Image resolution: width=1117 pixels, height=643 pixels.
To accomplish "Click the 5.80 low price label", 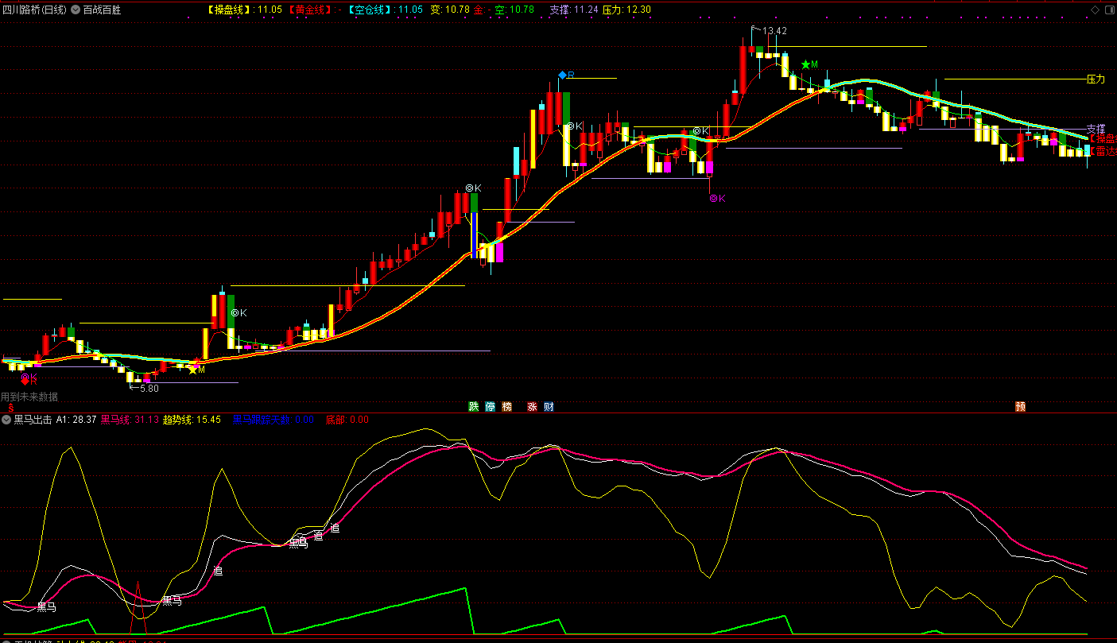I will [x=149, y=389].
